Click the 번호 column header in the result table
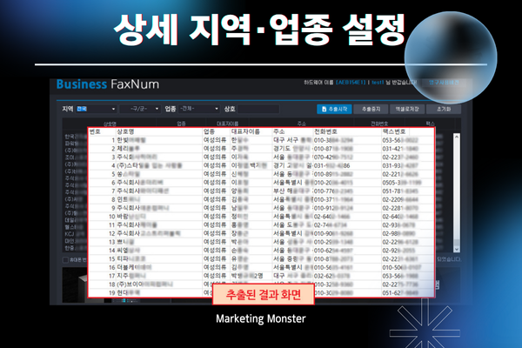Image resolution: width=522 pixels, height=348 pixels. (x=95, y=132)
